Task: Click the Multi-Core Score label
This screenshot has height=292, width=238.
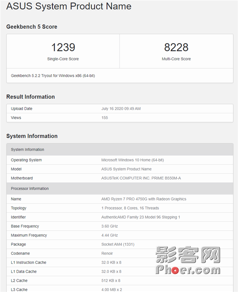Action: click(x=176, y=59)
